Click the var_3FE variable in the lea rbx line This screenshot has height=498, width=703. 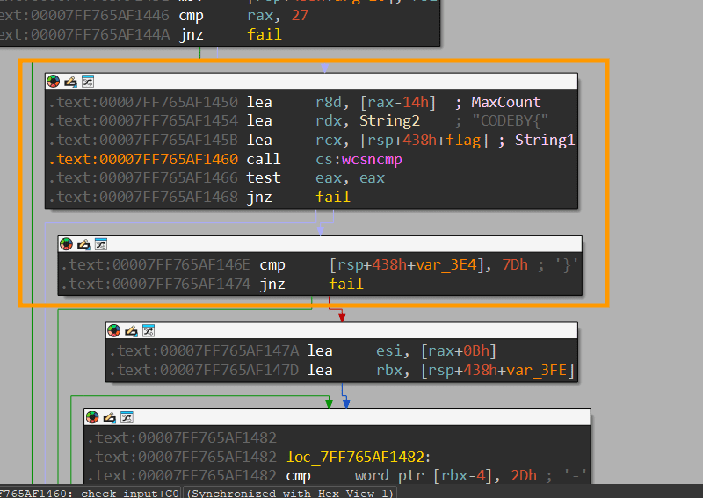click(x=541, y=370)
